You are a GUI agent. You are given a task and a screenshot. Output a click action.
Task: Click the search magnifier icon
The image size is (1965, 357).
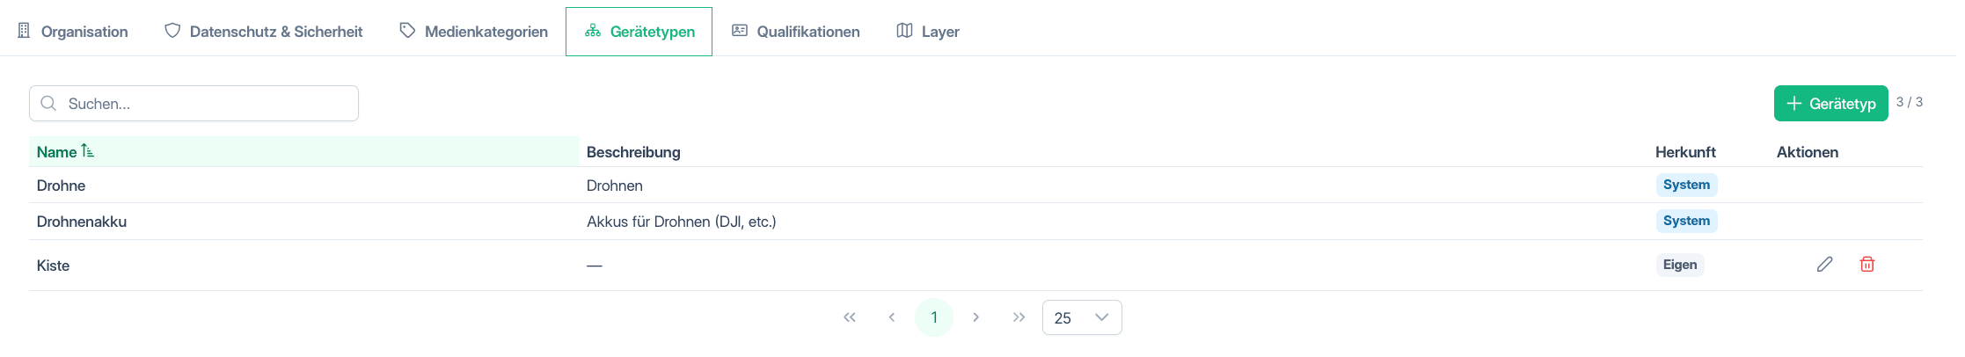[49, 104]
